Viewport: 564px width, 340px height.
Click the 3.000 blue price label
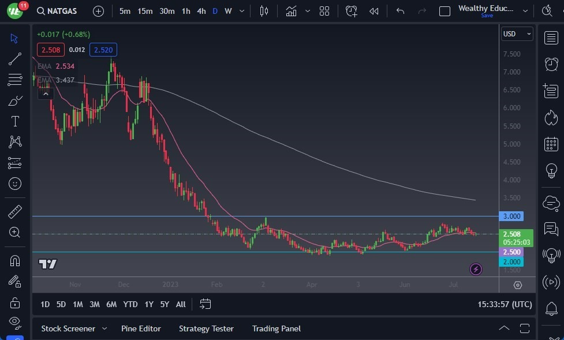[x=512, y=216]
